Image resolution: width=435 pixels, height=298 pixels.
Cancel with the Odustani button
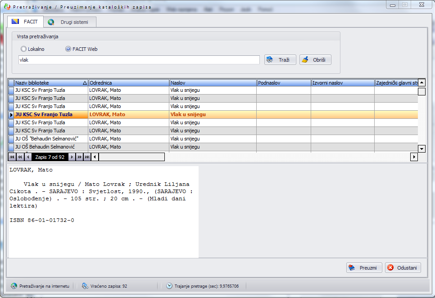pyautogui.click(x=403, y=268)
